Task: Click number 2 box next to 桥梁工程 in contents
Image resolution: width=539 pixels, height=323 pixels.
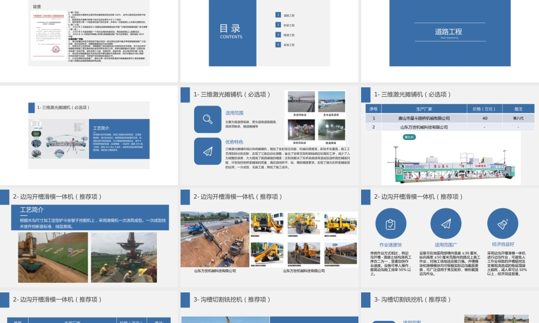Action: click(278, 25)
